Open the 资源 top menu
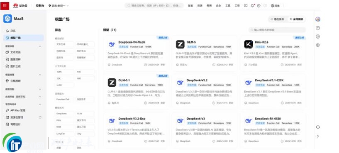The image size is (339, 153). point(200,6)
